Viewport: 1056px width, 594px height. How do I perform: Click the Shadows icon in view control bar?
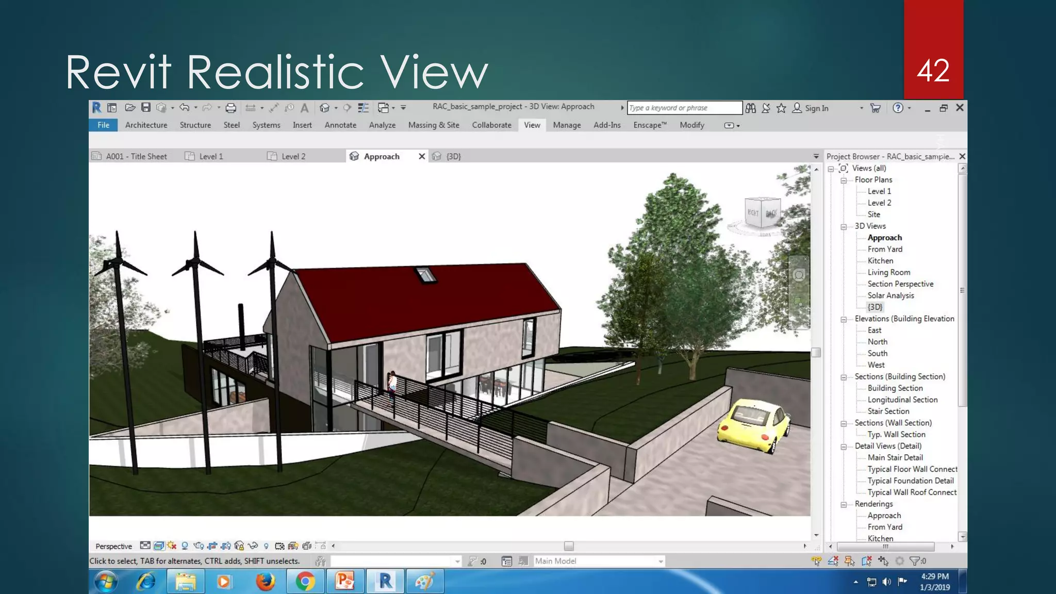[185, 546]
